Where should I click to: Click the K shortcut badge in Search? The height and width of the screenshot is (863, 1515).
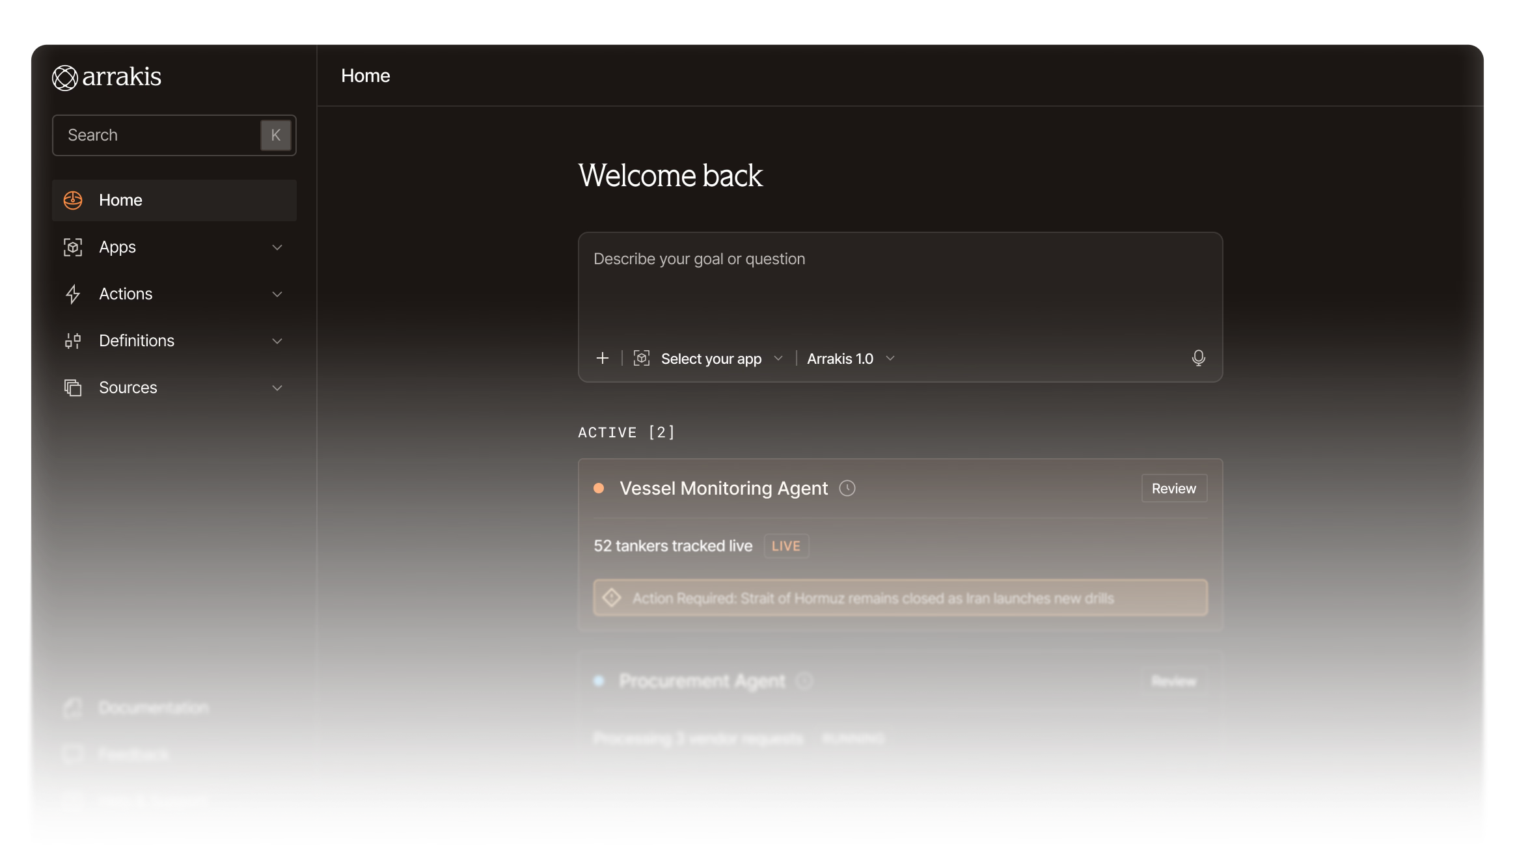click(x=276, y=135)
